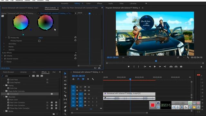Toggle V2 track output eye
This screenshot has height=116, width=206.
coord(89,91)
